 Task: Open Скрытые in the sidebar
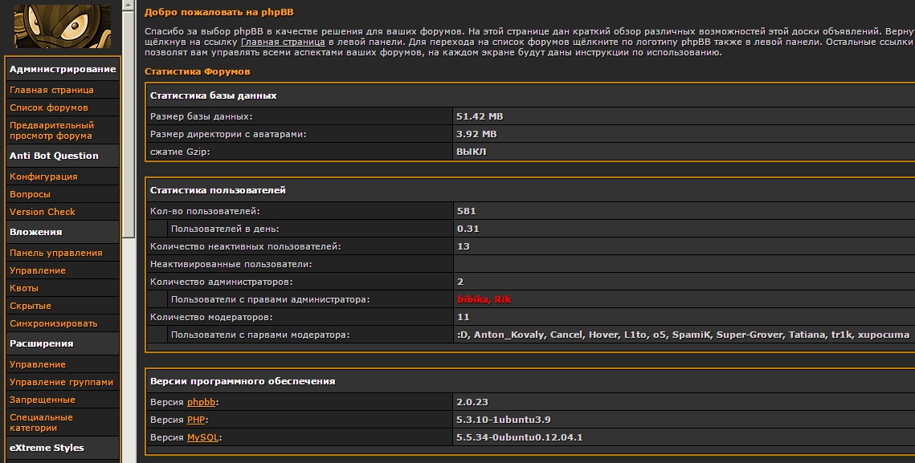[31, 306]
